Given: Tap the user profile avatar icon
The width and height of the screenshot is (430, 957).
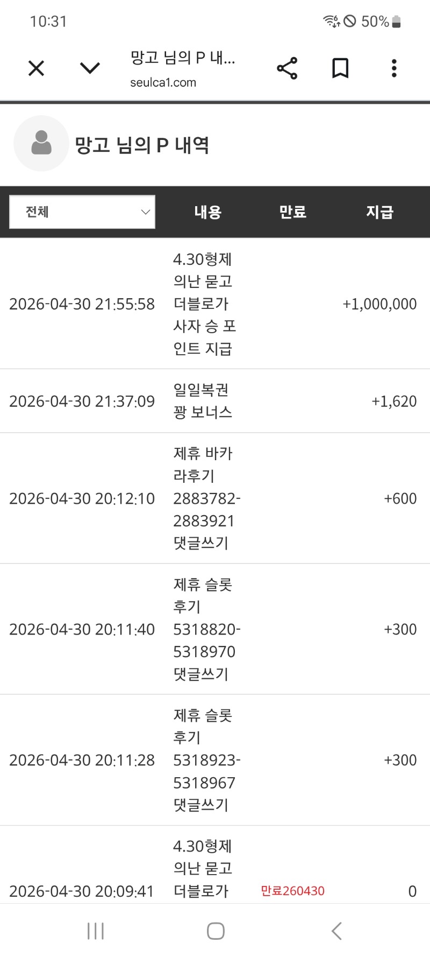Looking at the screenshot, I should 41,144.
